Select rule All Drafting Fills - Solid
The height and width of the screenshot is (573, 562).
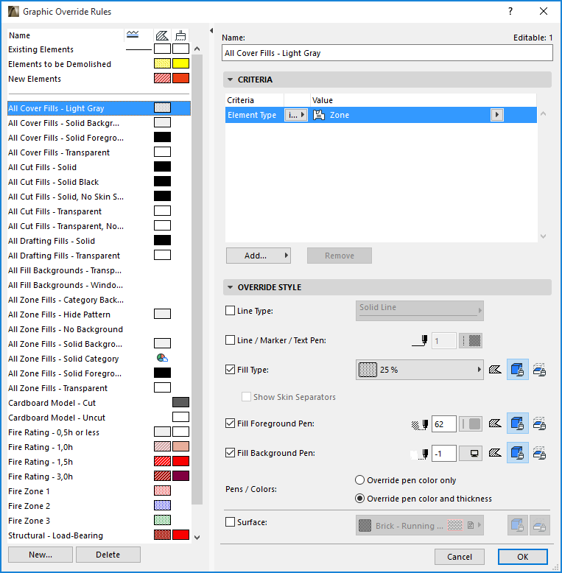pyautogui.click(x=99, y=241)
